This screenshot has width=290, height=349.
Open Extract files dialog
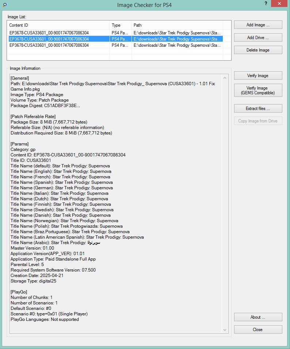[258, 109]
